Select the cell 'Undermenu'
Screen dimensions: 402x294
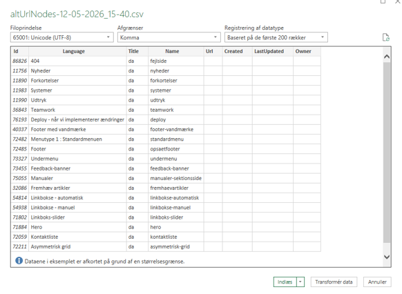click(x=77, y=159)
